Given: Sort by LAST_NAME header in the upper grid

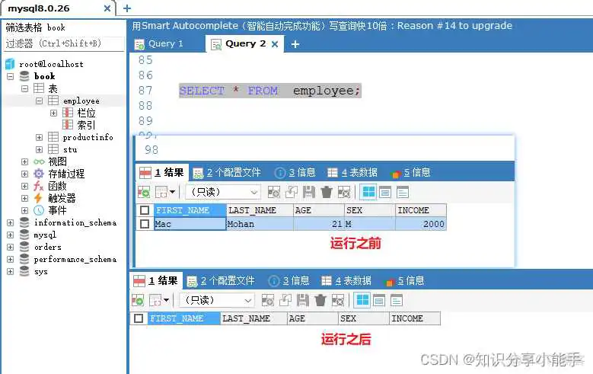Looking at the screenshot, I should point(260,210).
